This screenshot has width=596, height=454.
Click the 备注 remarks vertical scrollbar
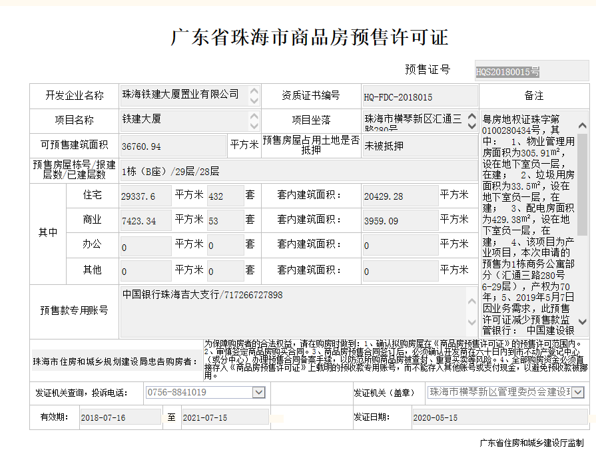(x=583, y=200)
